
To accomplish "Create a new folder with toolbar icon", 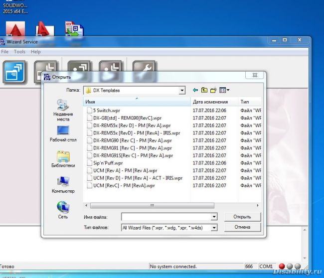I will 213,90.
